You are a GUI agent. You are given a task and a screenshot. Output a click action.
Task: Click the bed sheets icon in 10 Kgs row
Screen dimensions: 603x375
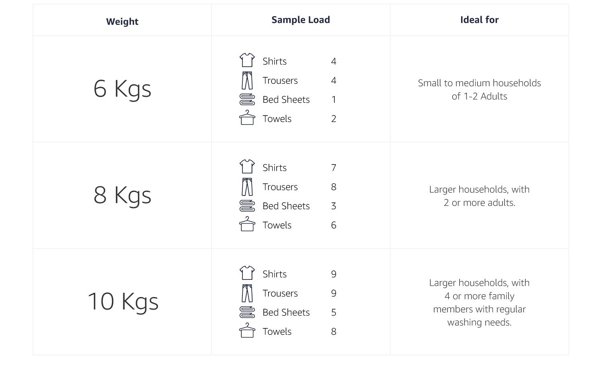247,312
